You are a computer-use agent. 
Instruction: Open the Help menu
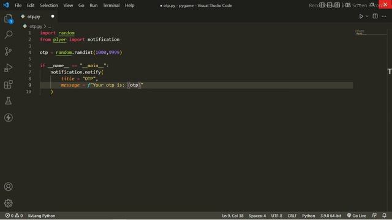129,5
